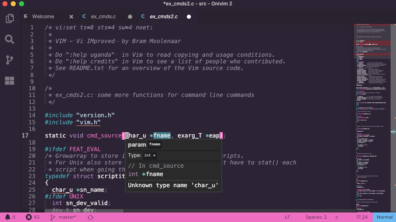
Task: Open the Source Control sidebar icon
Action: coord(10,60)
